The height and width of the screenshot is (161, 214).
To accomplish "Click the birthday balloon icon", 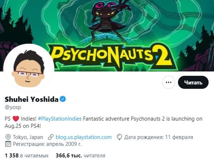I will point(119,137).
